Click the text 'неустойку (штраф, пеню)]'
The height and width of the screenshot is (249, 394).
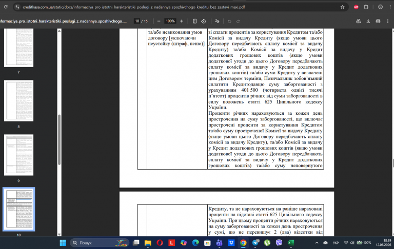point(176,44)
